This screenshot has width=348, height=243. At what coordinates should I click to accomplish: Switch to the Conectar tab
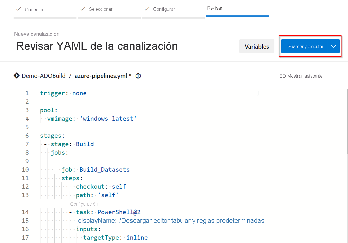pos(35,9)
